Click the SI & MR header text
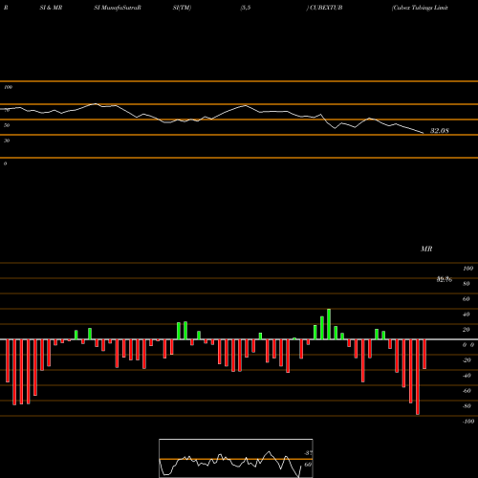 click(51, 8)
